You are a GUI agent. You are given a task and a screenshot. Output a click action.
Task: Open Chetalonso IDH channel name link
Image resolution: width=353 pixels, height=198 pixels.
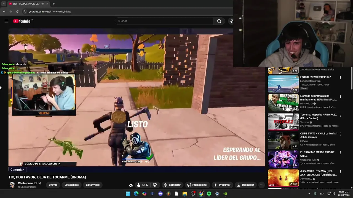(28, 183)
